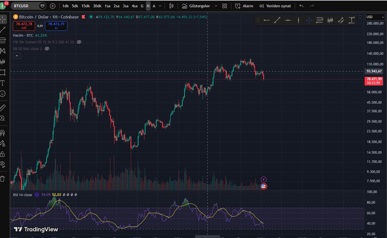Select the price range tool in floating toolbar
Screen dimensions: 387x238
[x=352, y=20]
